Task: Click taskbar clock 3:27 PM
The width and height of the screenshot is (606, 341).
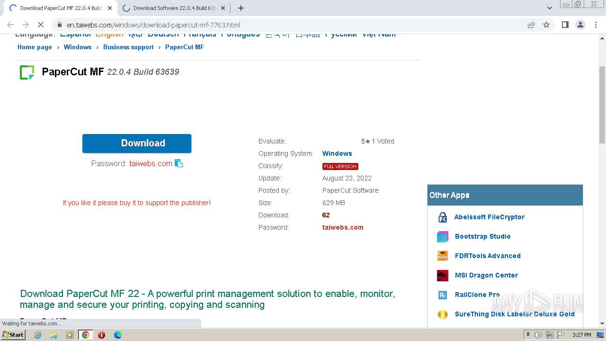Action: click(582, 335)
